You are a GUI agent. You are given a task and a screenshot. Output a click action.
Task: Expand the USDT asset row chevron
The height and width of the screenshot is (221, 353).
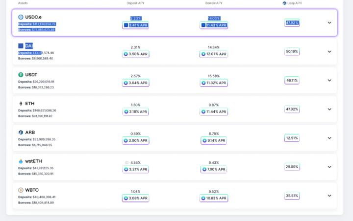[329, 80]
